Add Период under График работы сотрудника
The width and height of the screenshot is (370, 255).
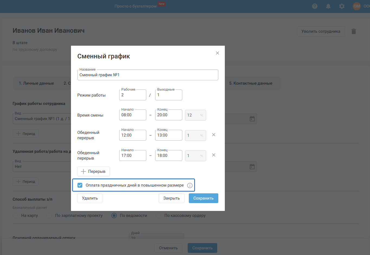click(x=25, y=134)
